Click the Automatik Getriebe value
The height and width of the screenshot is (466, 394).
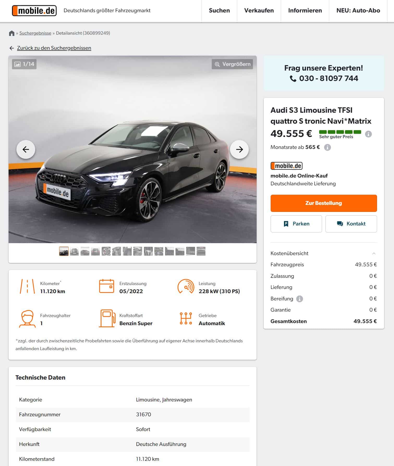(x=212, y=323)
